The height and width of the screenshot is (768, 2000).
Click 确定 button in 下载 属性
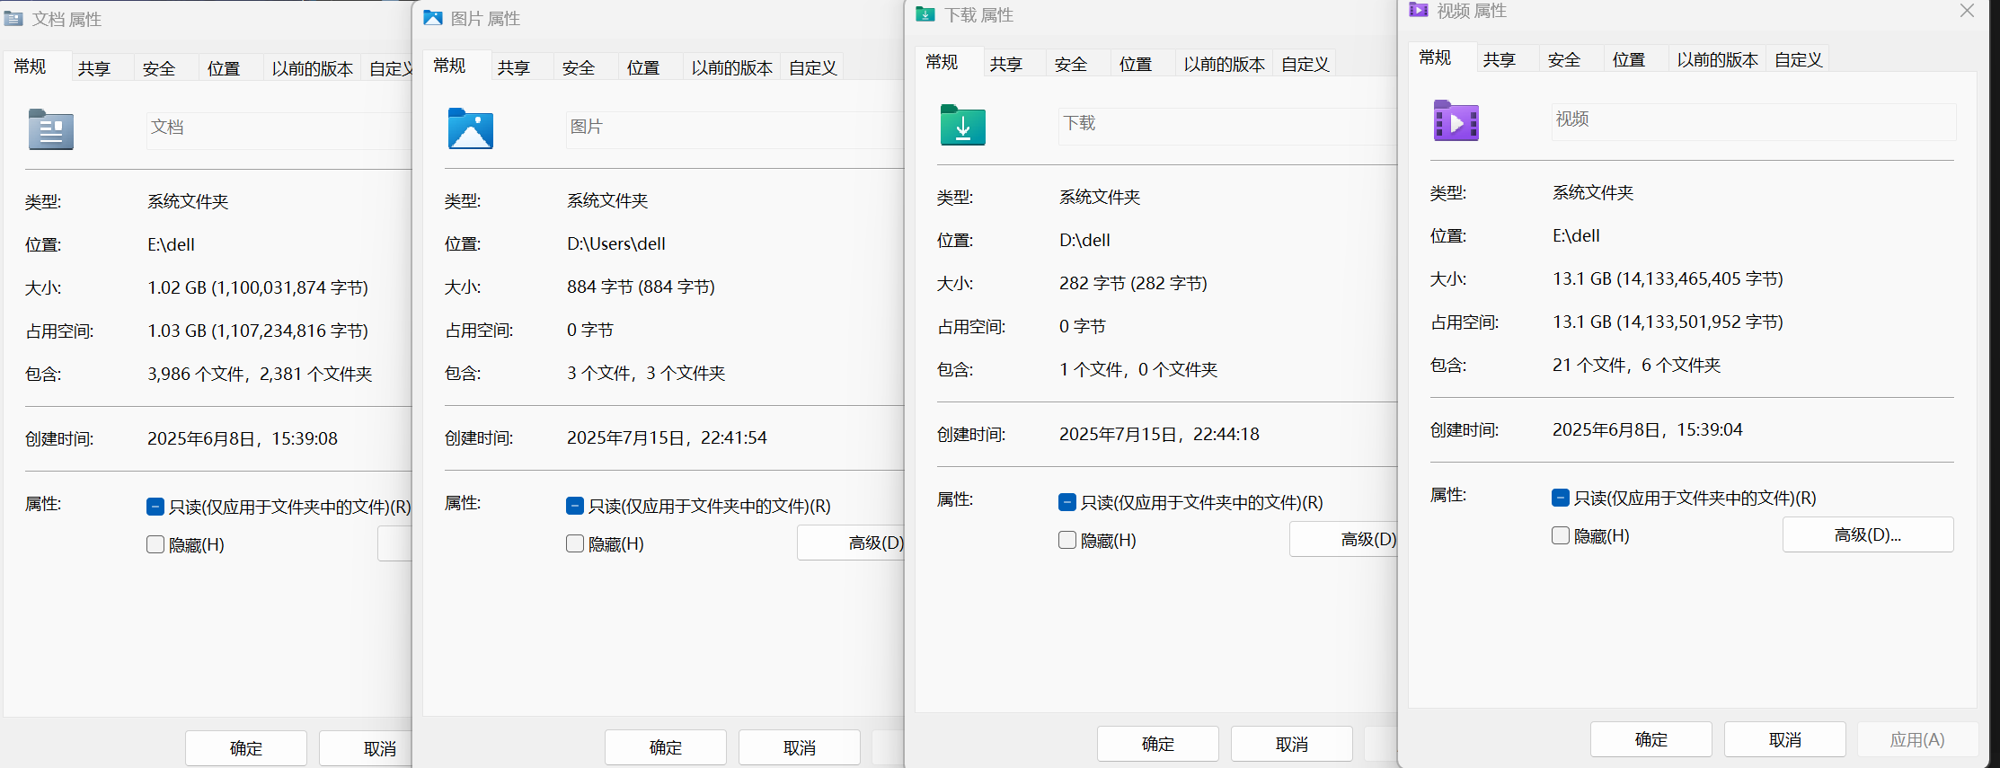pos(1158,744)
